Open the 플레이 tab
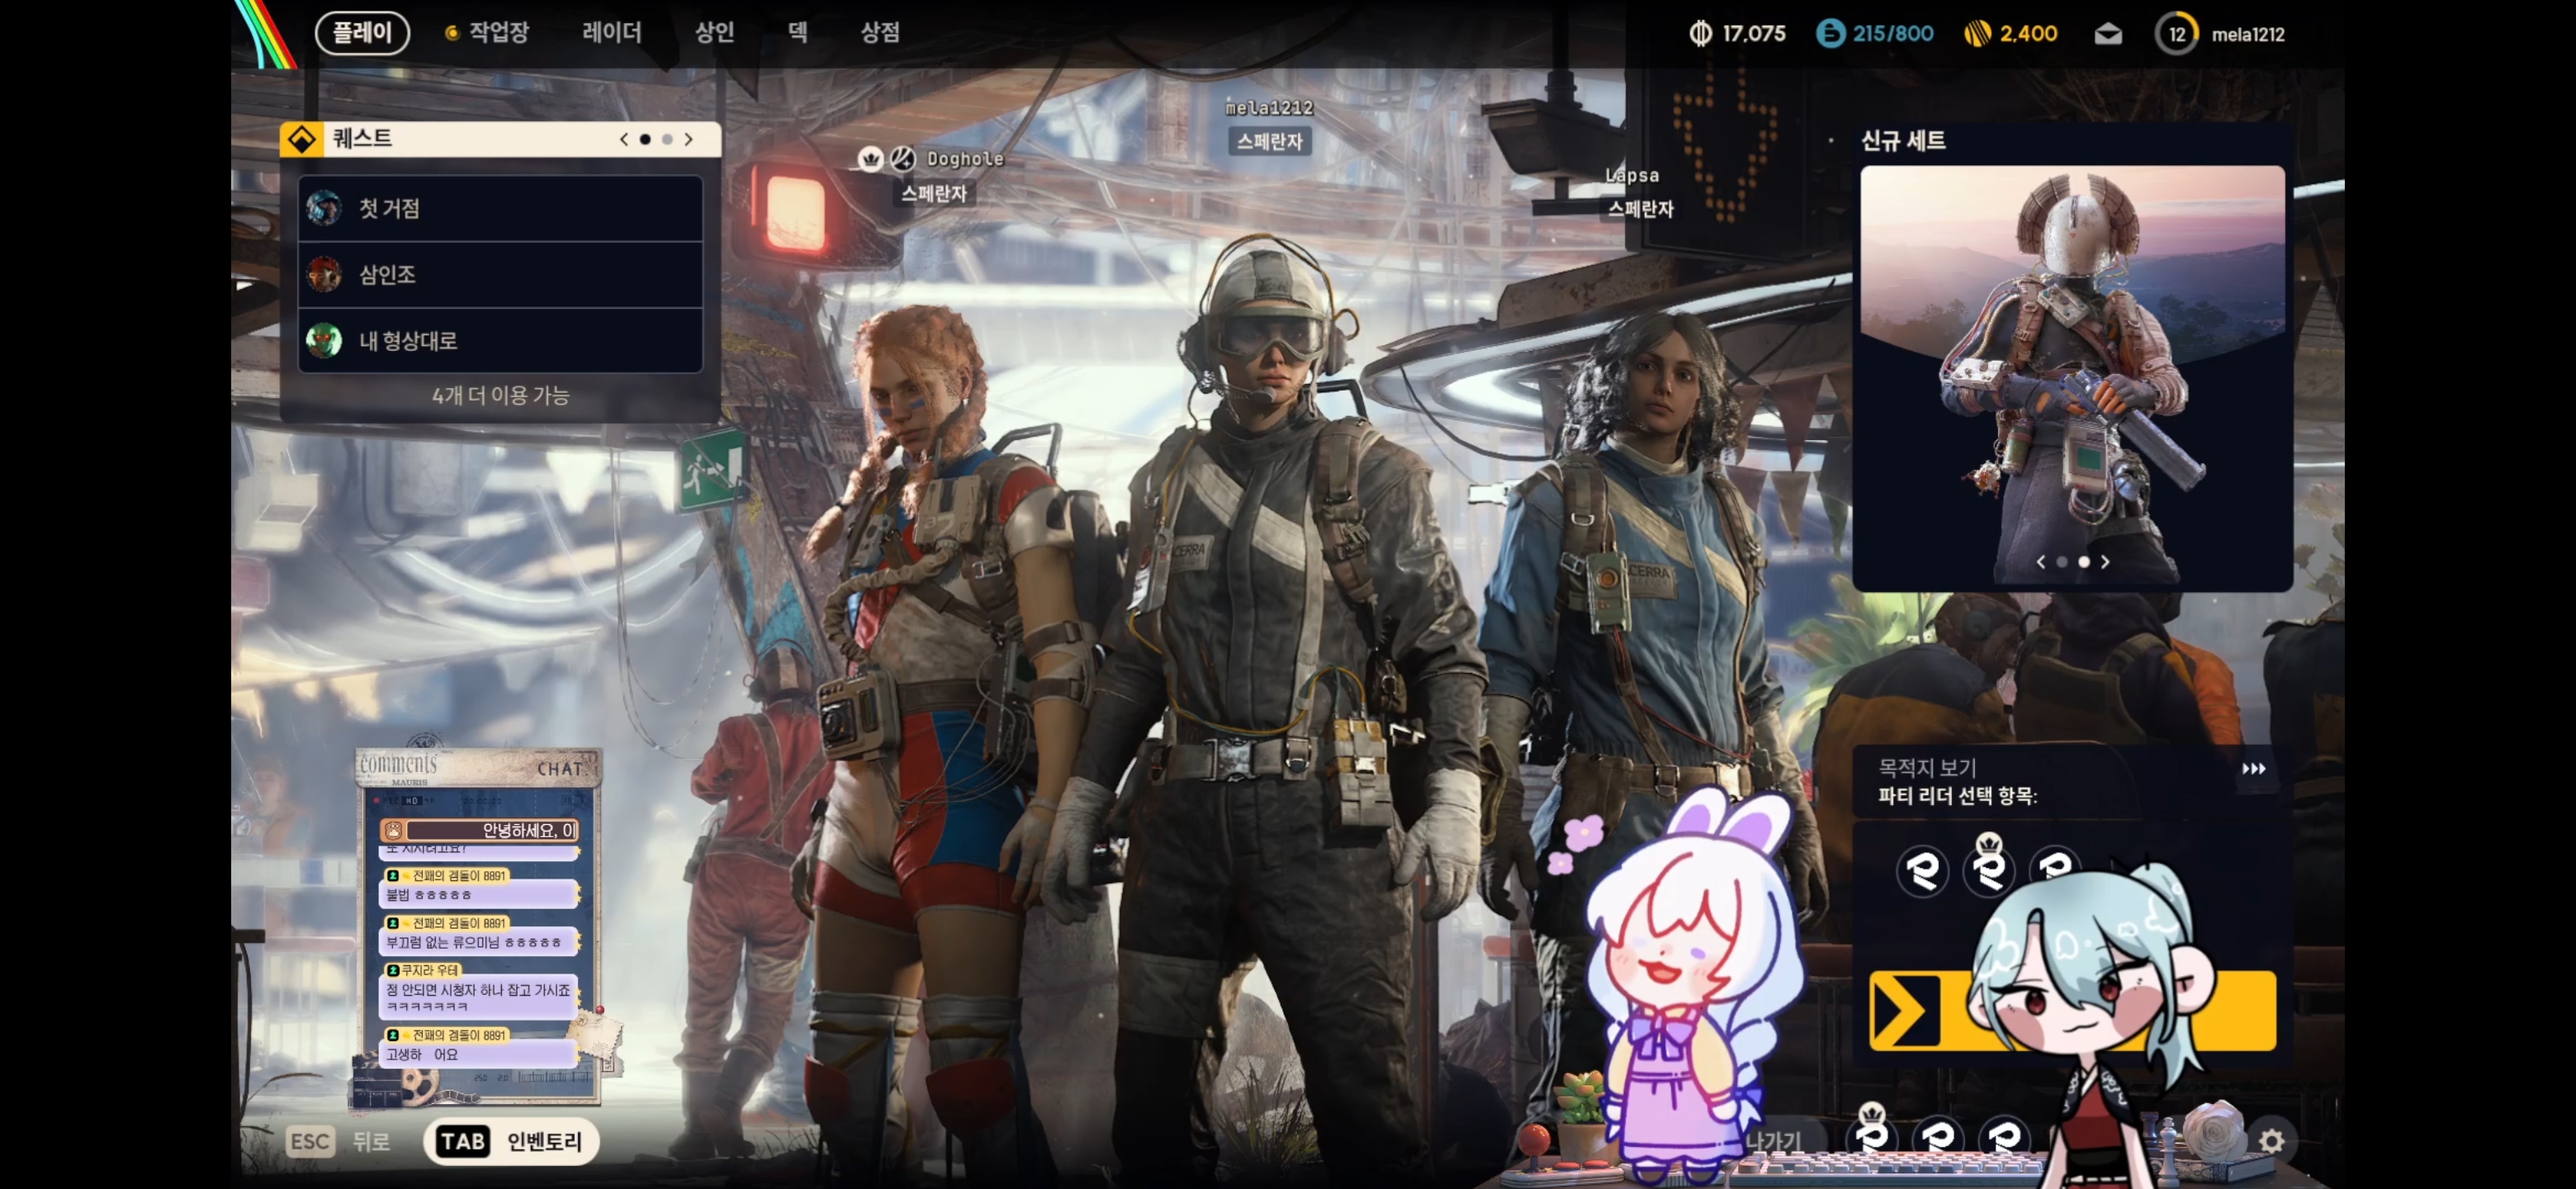 click(362, 33)
